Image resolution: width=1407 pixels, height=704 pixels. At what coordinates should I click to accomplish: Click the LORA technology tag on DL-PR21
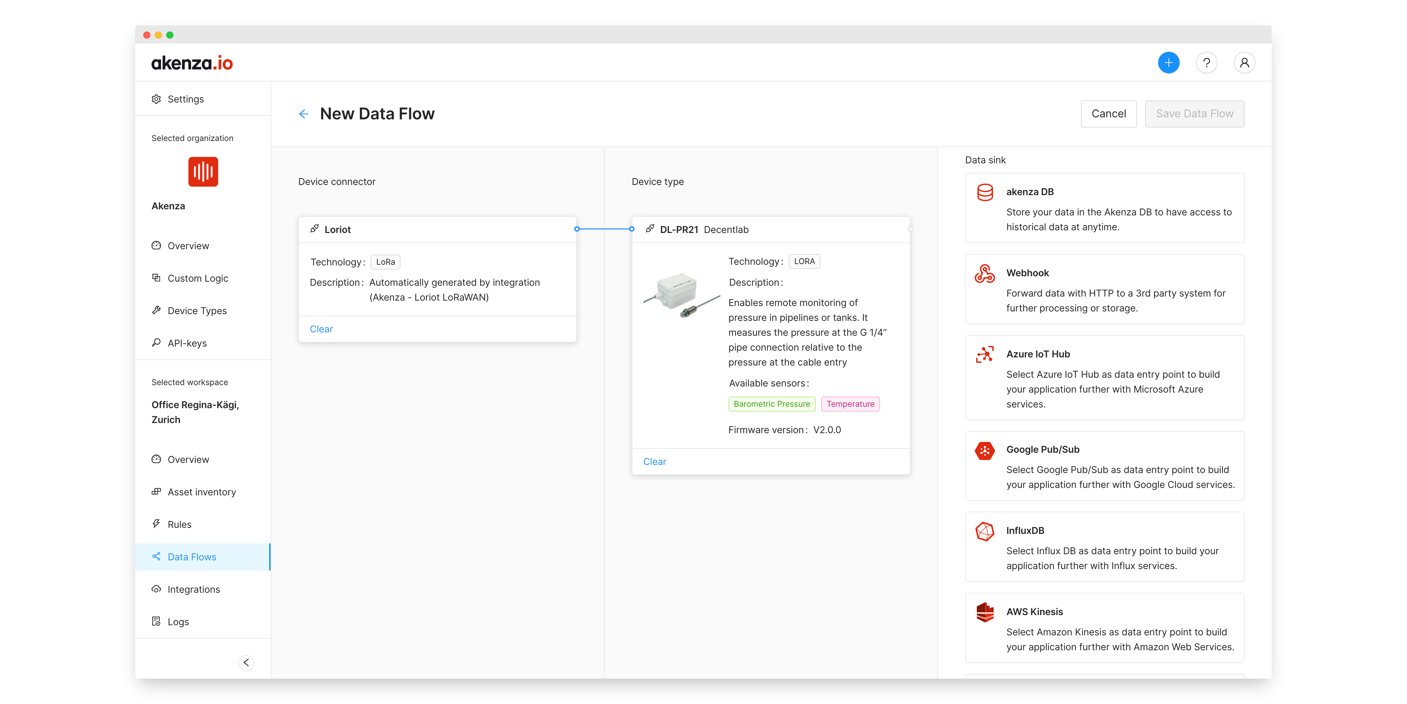[804, 261]
